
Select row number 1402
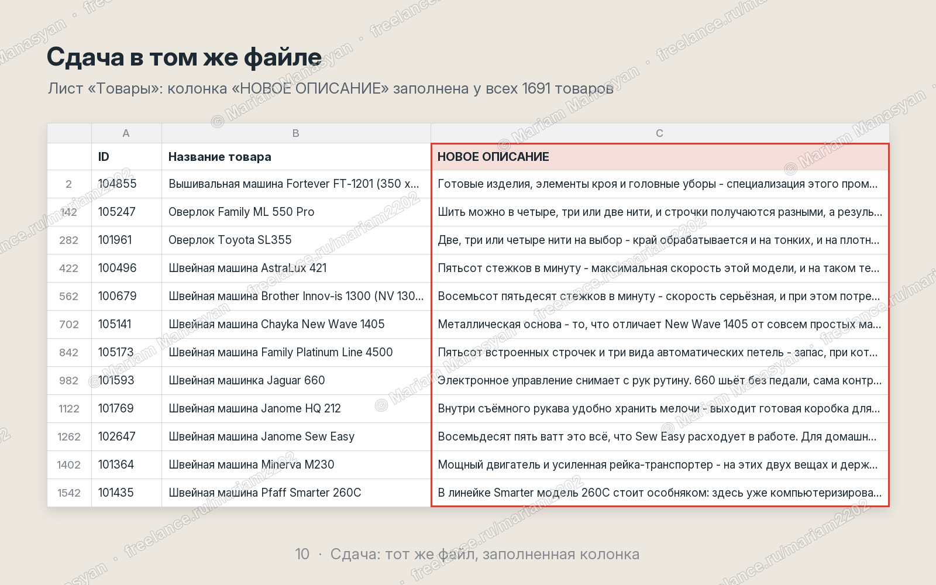[x=69, y=465]
